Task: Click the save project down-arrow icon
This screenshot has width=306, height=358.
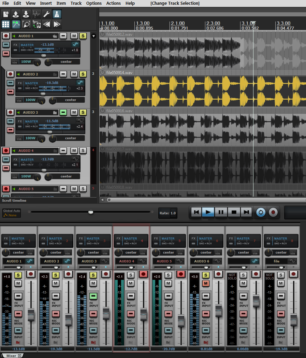Action: 26,14
